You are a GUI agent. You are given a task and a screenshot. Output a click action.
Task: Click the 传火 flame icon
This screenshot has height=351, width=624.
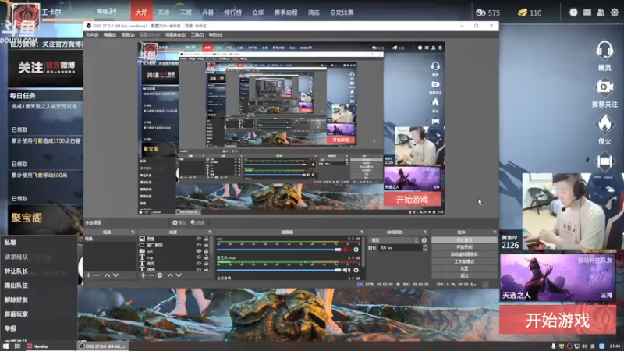604,124
